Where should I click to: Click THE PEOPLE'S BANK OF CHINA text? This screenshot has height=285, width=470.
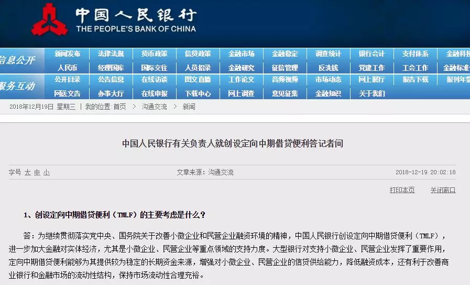tap(136, 29)
